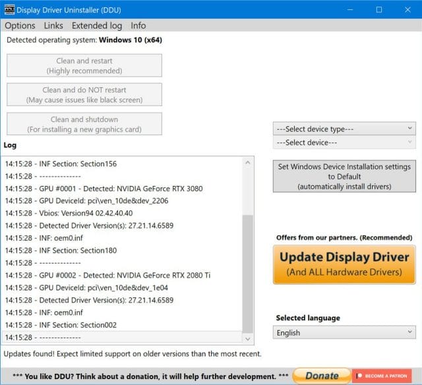This screenshot has height=385, width=422.
Task: Open the Select device type dropdown
Action: tap(344, 129)
